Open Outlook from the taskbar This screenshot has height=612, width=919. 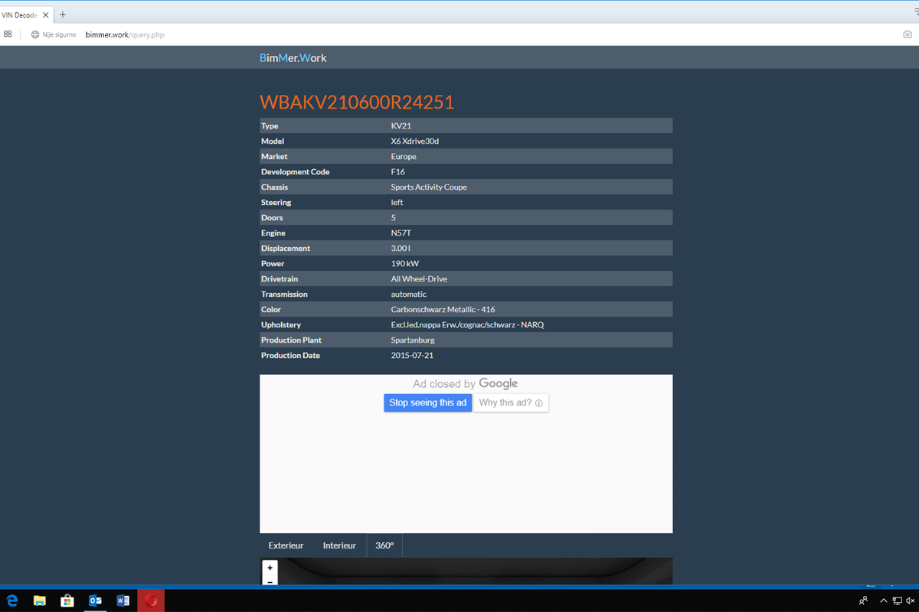pos(96,601)
